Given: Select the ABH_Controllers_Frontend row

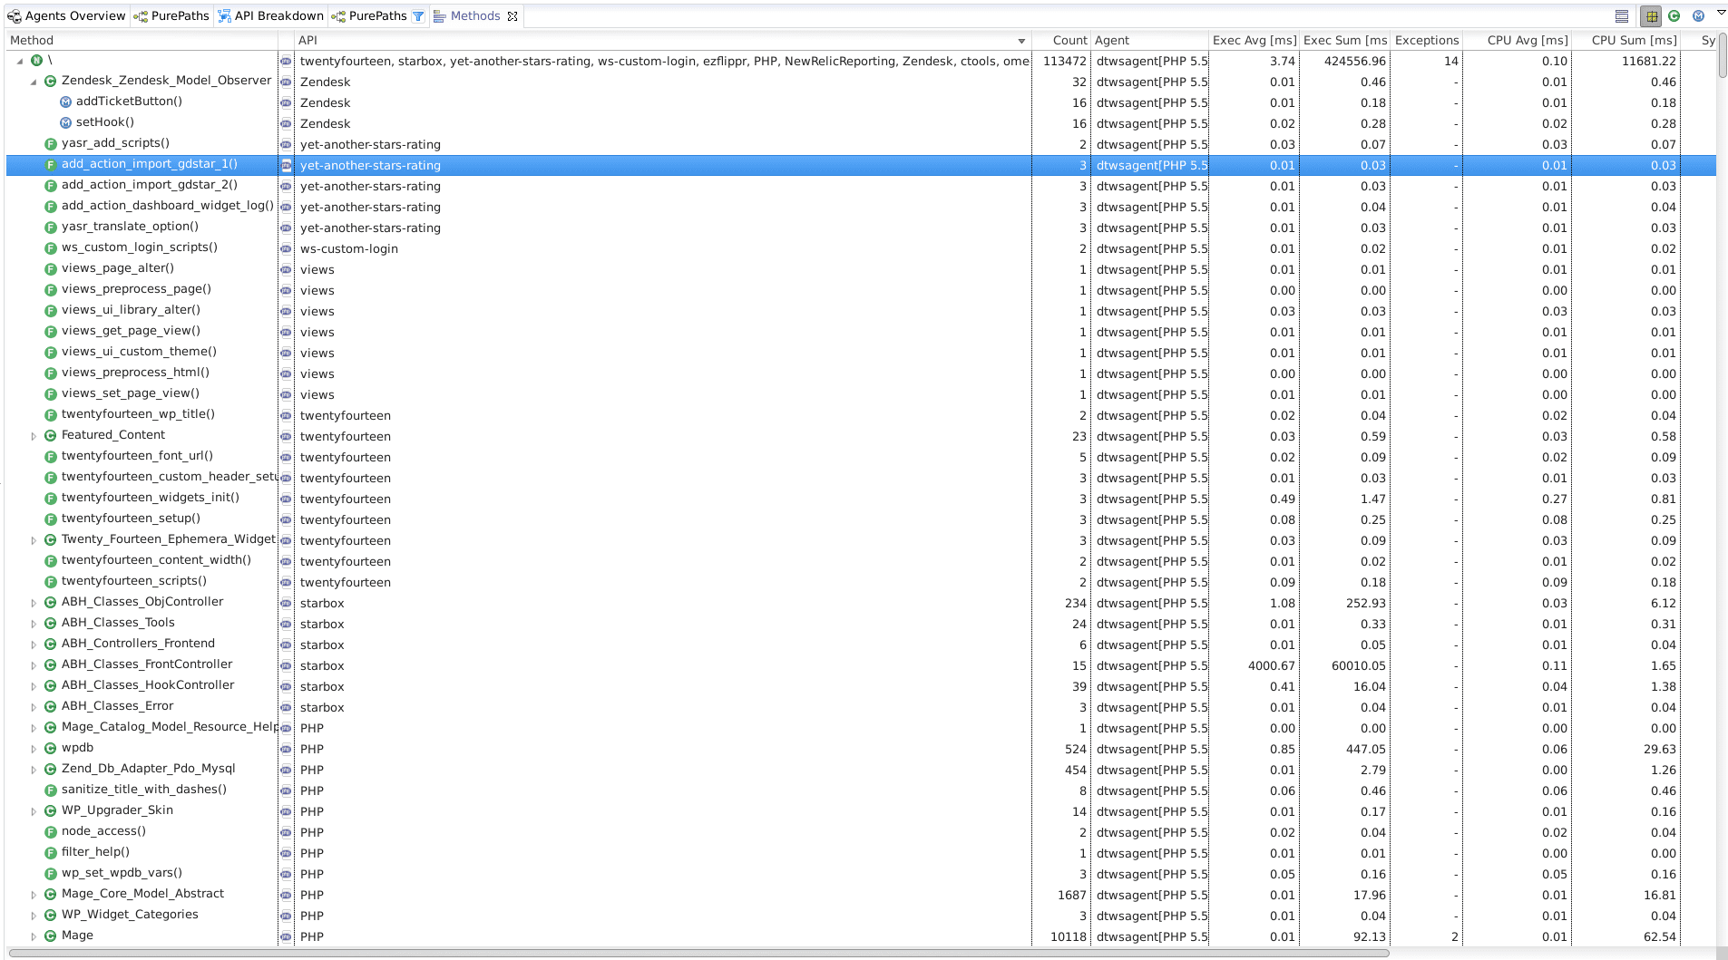Looking at the screenshot, I should pos(860,645).
